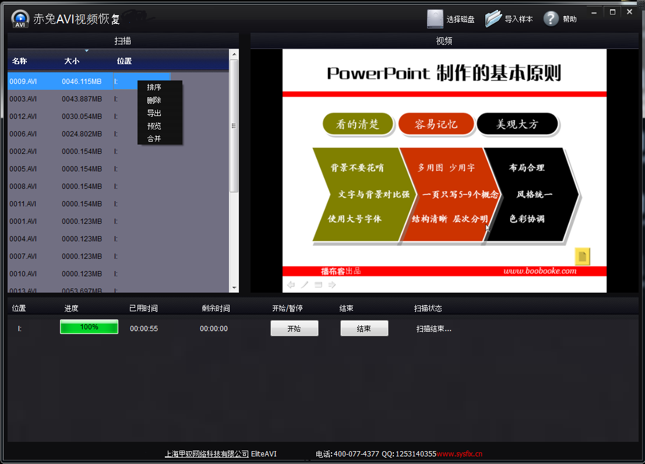Click the 视频 panel header
Viewport: 645px width, 464px height.
coord(444,41)
